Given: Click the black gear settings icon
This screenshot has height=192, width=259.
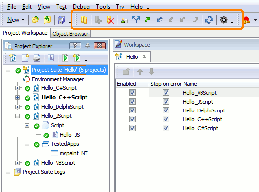Looking at the screenshot, I should [224, 20].
